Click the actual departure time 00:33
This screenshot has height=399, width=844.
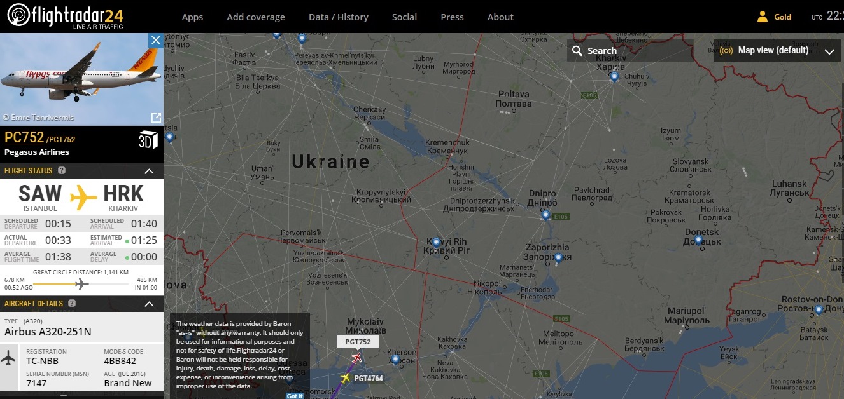(58, 240)
